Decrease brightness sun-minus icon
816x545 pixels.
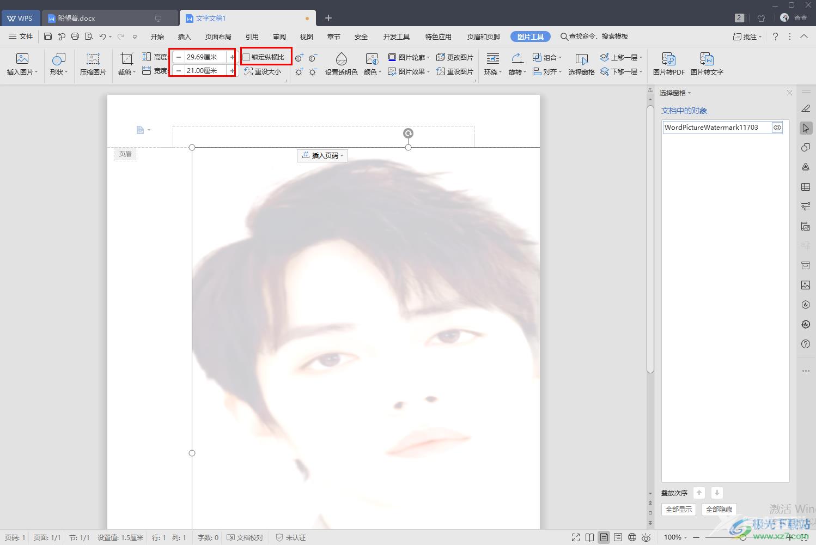point(313,71)
